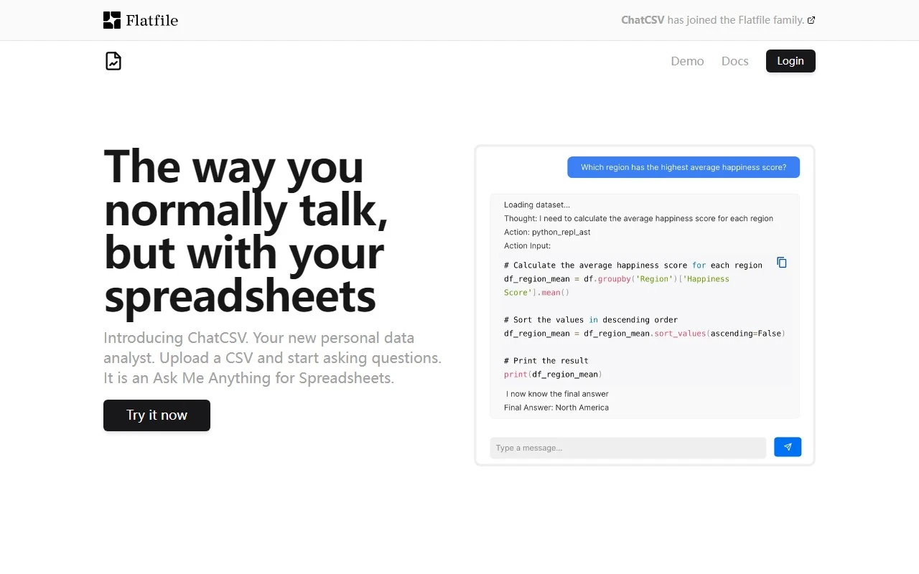Click the Login button

790,61
